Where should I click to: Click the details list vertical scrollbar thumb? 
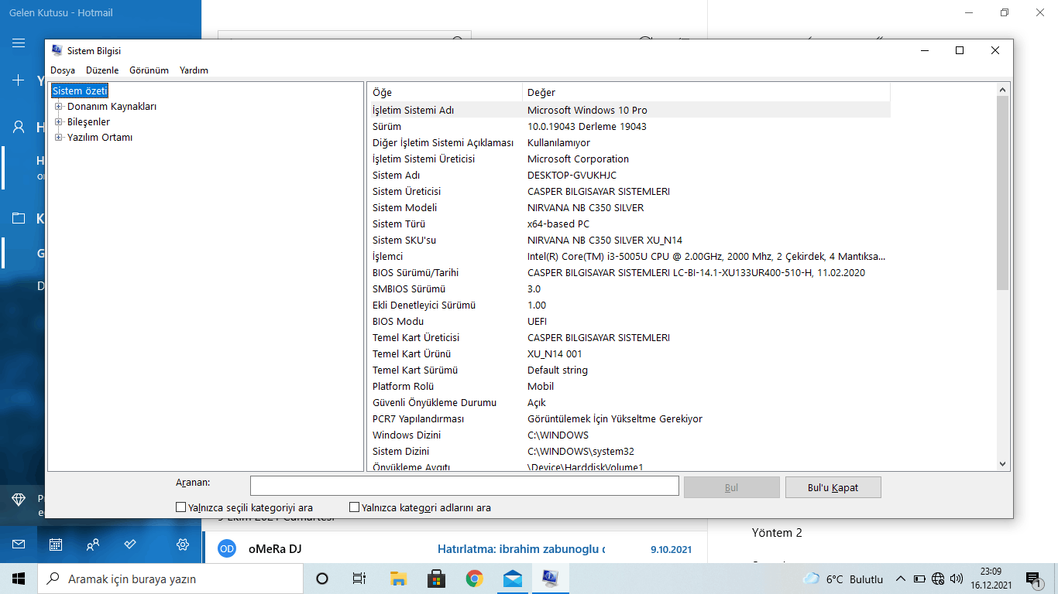[1003, 193]
